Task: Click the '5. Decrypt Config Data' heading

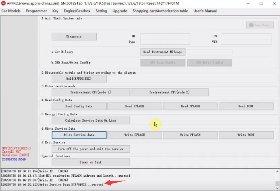Action: tap(59, 114)
